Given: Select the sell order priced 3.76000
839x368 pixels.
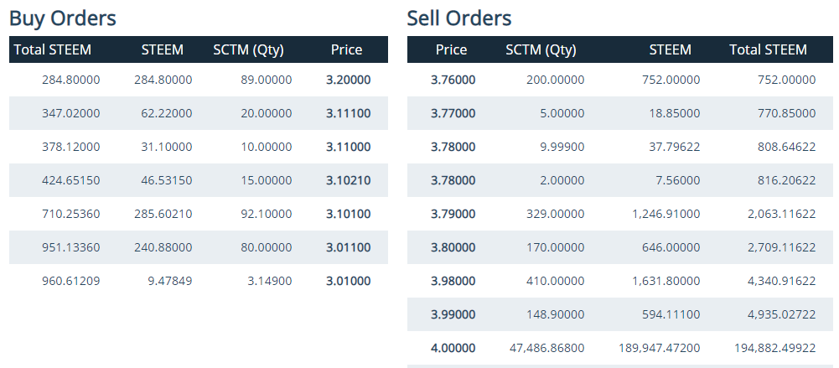Looking at the screenshot, I should 619,80.
